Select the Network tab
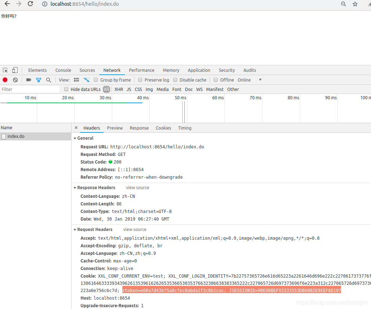This screenshot has height=309, width=371. pos(112,70)
